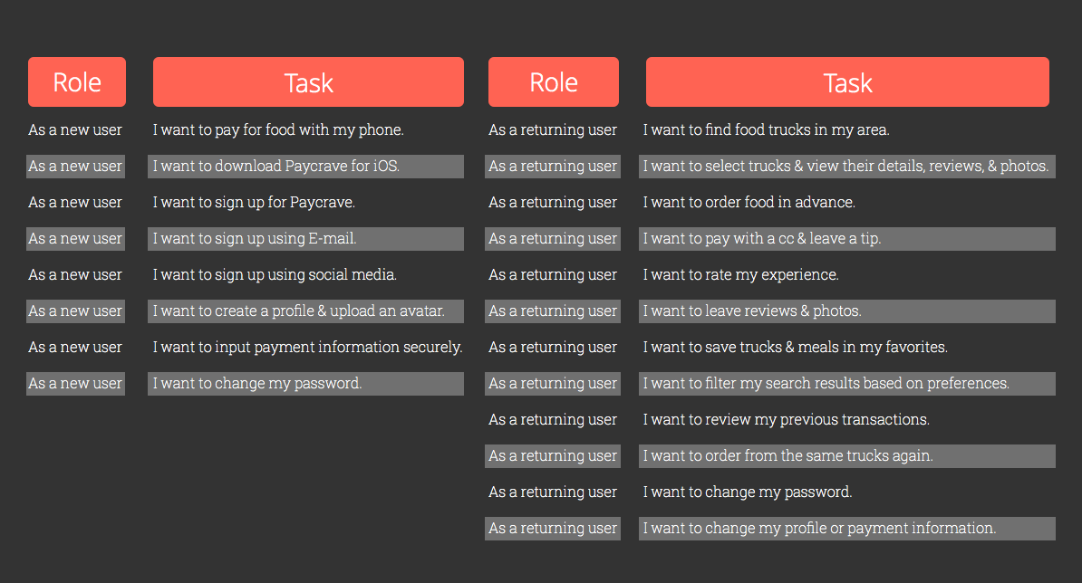Viewport: 1082px width, 583px height.
Task: Click the first Role header on the left
Action: pos(77,82)
